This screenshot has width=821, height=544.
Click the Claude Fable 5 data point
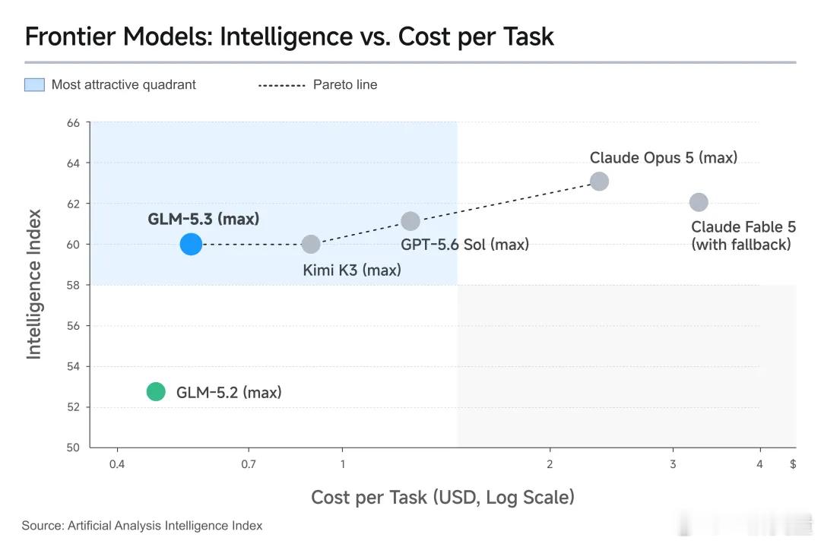(x=699, y=202)
